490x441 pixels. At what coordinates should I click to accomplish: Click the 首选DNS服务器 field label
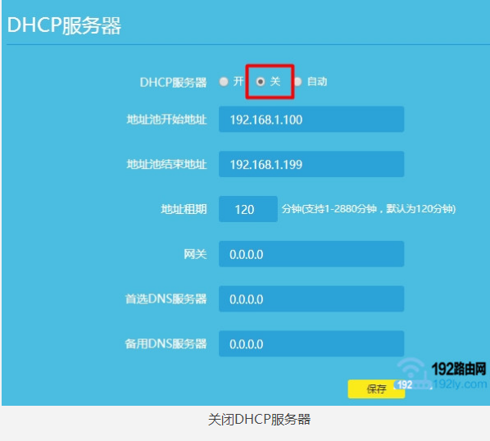coord(166,299)
